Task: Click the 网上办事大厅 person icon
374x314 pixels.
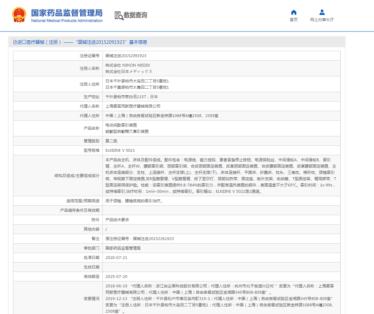Action: (x=322, y=12)
